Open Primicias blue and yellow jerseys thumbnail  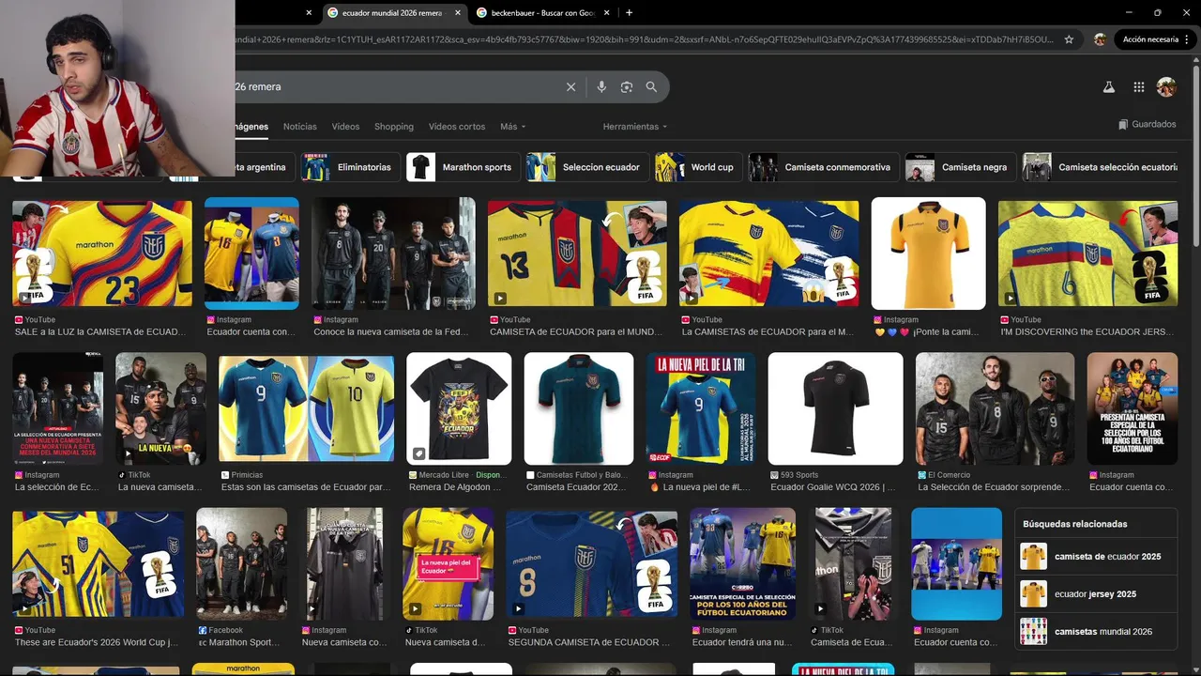(307, 408)
